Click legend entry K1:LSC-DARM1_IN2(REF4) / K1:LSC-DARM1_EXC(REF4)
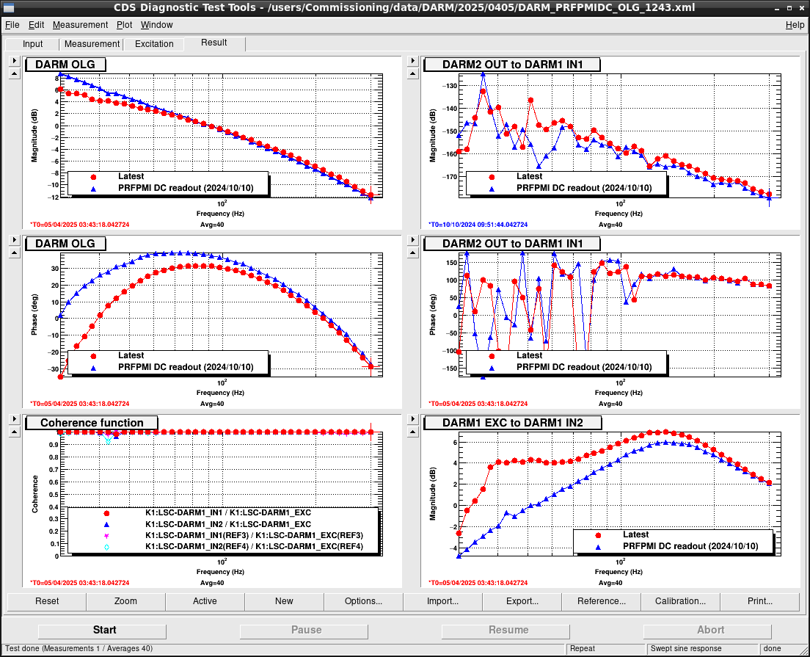Image resolution: width=810 pixels, height=657 pixels. point(254,547)
